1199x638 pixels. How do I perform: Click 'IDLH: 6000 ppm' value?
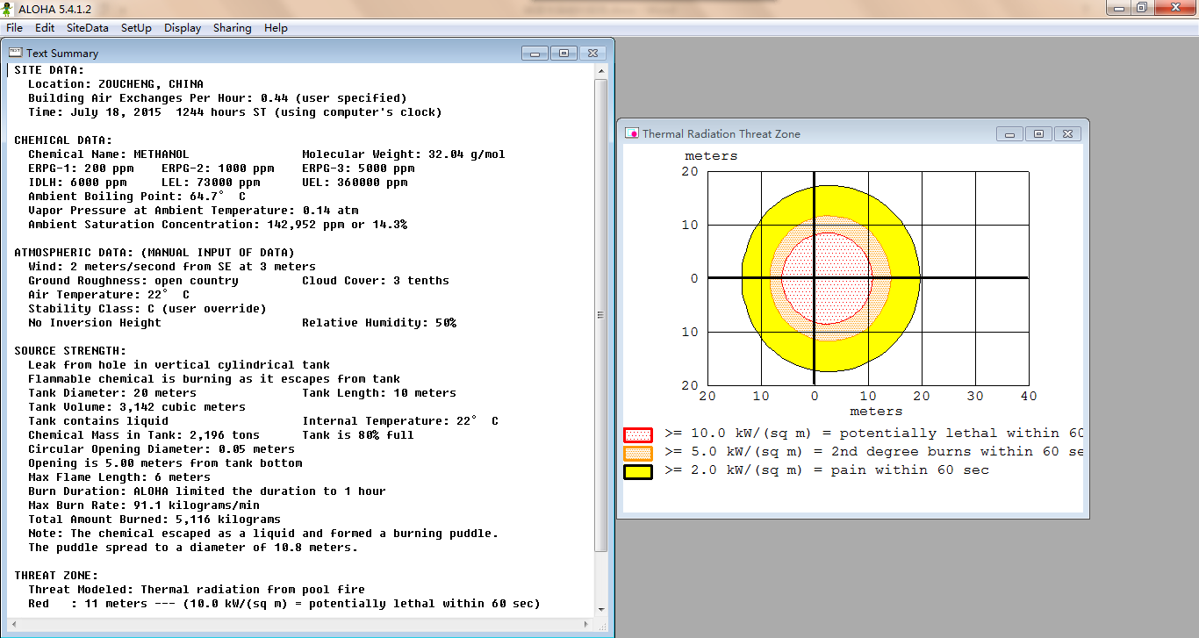[x=77, y=183]
